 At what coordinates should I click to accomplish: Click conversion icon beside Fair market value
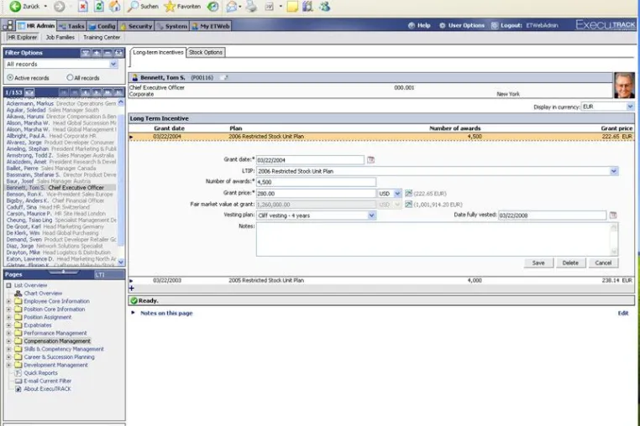coord(408,205)
